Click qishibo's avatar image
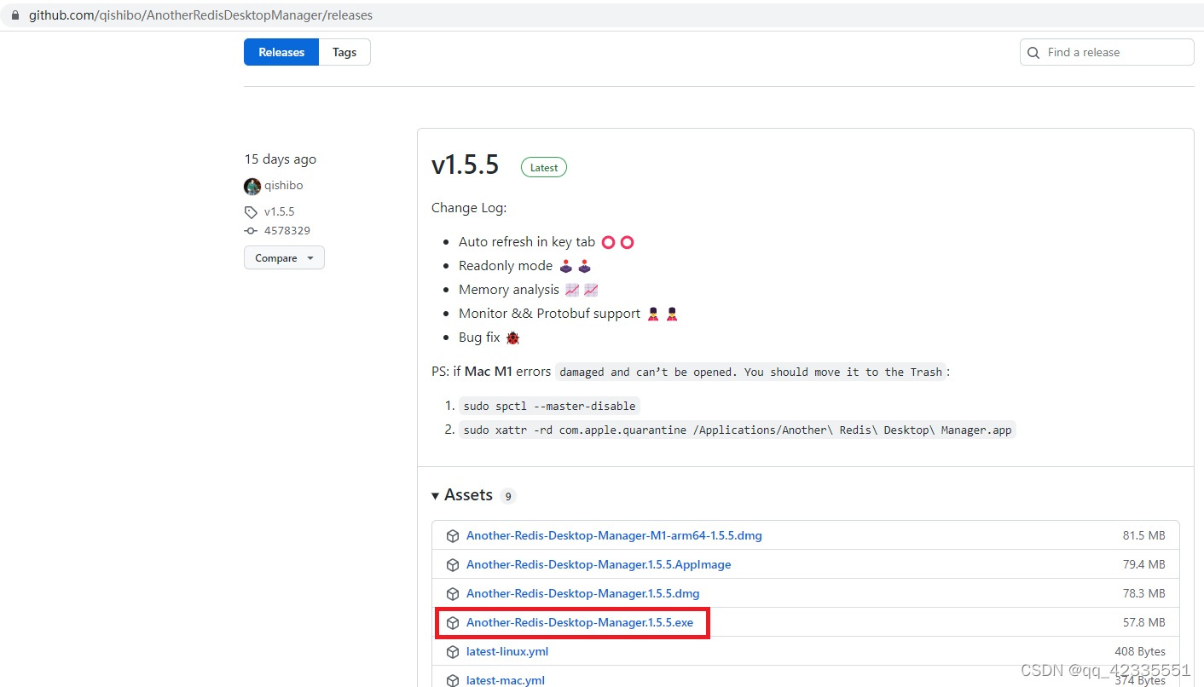The image size is (1204, 687). coord(252,186)
